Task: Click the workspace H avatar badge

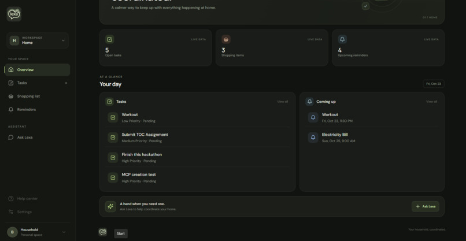Action: pyautogui.click(x=14, y=40)
